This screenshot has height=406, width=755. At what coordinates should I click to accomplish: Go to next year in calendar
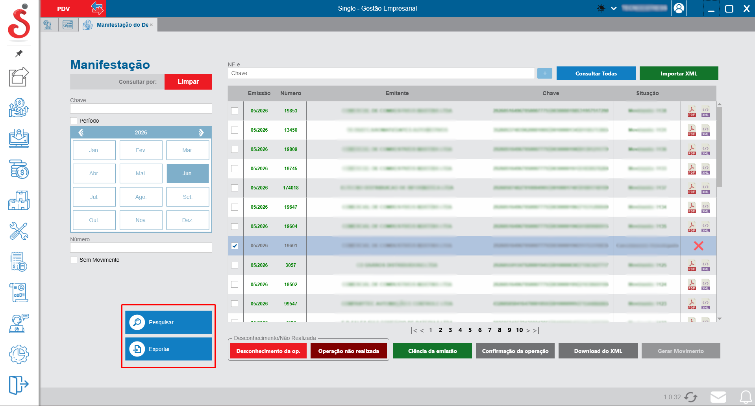[201, 132]
